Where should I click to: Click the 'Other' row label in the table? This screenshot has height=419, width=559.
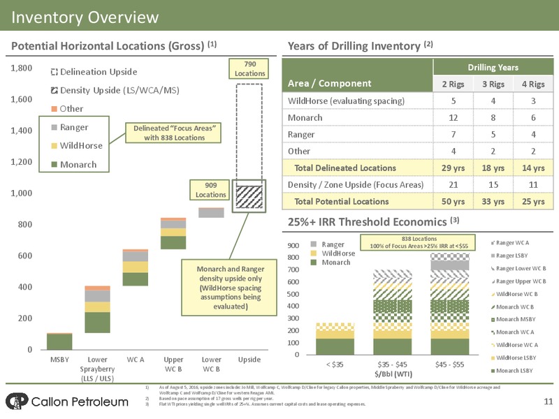point(299,151)
